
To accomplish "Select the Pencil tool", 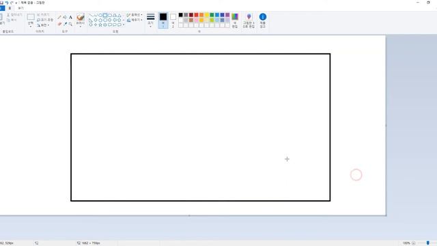I will click(59, 17).
